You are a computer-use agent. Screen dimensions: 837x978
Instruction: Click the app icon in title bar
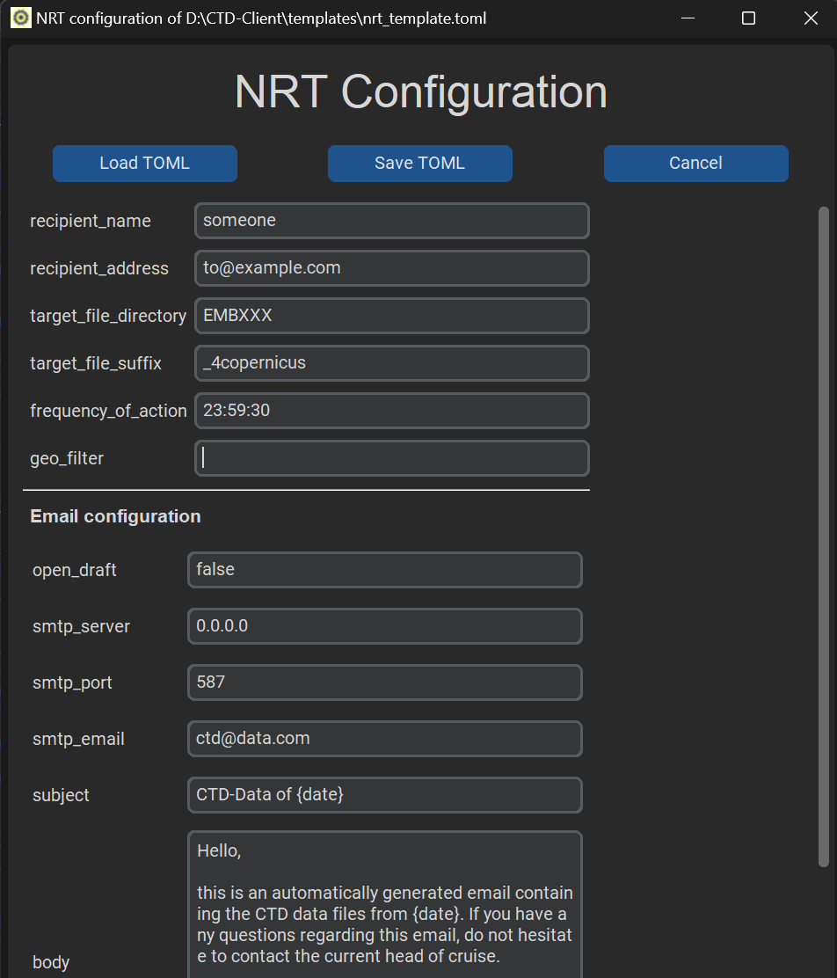click(20, 18)
